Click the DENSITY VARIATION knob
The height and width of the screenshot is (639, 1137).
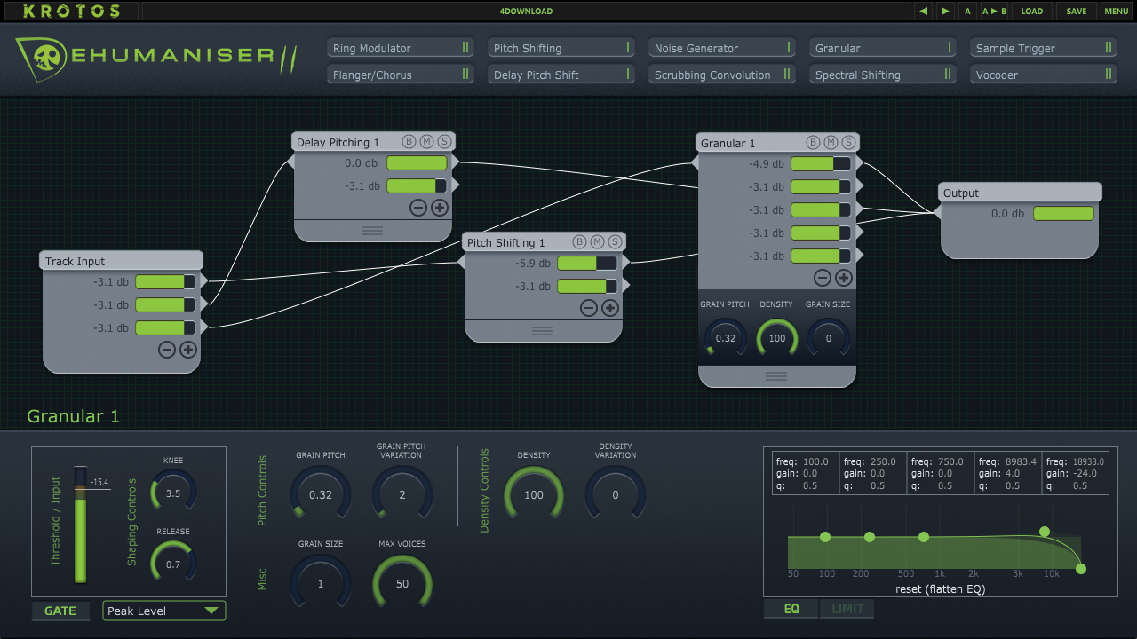[x=616, y=494]
